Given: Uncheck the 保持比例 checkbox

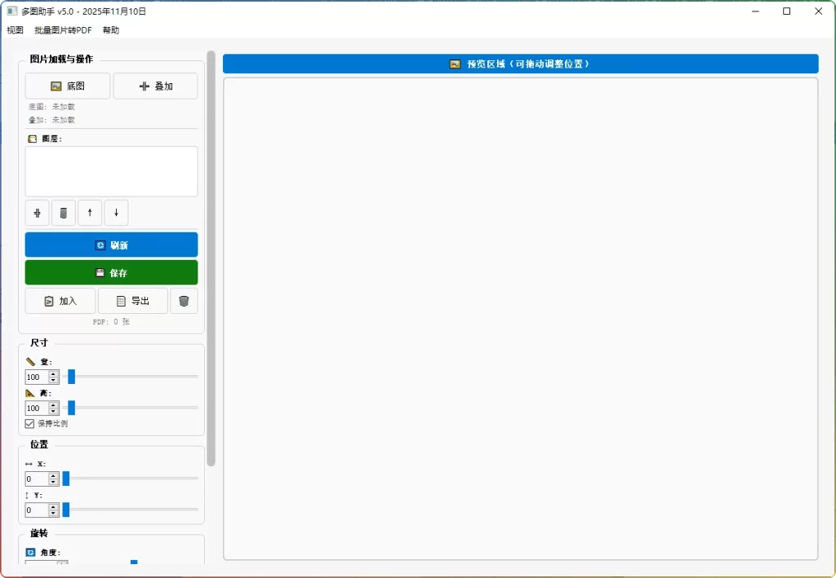Looking at the screenshot, I should 29,423.
